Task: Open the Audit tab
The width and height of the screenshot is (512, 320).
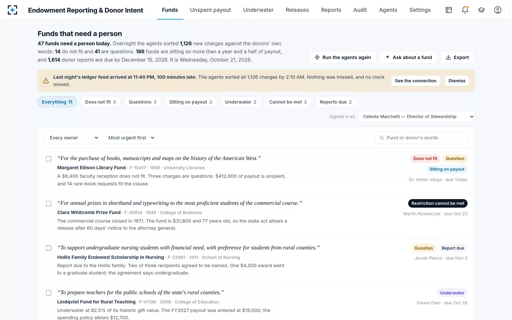Action: [360, 10]
